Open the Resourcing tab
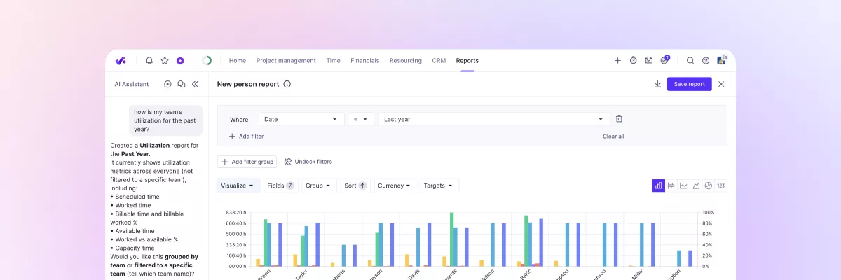The height and width of the screenshot is (280, 841). (405, 61)
